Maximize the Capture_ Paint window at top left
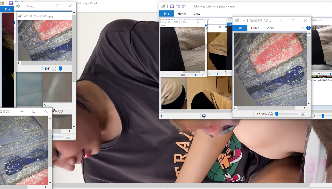Screen dimensions: 332x189 (58, 6)
